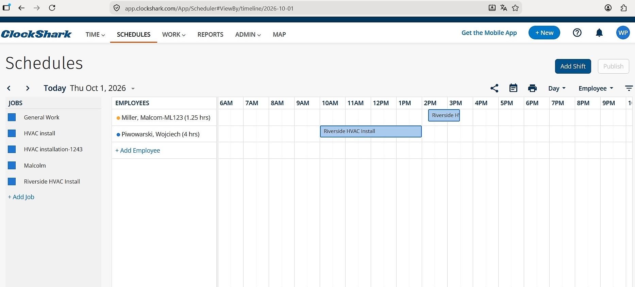Select the SCHEDULES tab
This screenshot has height=287, width=635.
pos(134,34)
